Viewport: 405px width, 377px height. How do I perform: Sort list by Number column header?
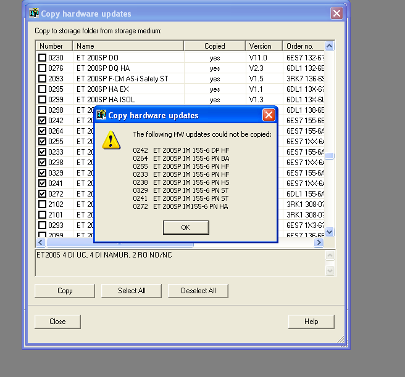(54, 46)
